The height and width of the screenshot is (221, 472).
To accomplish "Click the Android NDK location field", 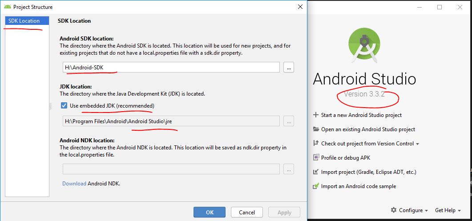I will pos(171,169).
